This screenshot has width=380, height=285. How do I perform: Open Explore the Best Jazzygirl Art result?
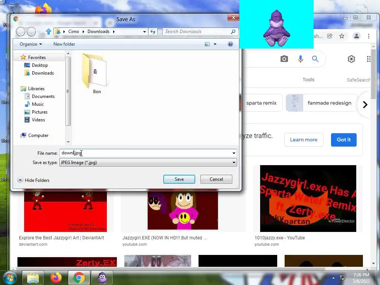pos(61,238)
